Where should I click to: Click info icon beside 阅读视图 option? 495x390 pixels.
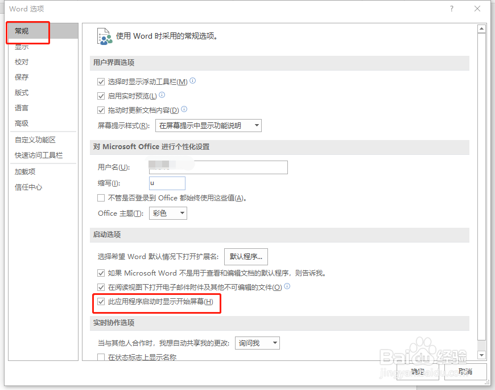pyautogui.click(x=287, y=286)
